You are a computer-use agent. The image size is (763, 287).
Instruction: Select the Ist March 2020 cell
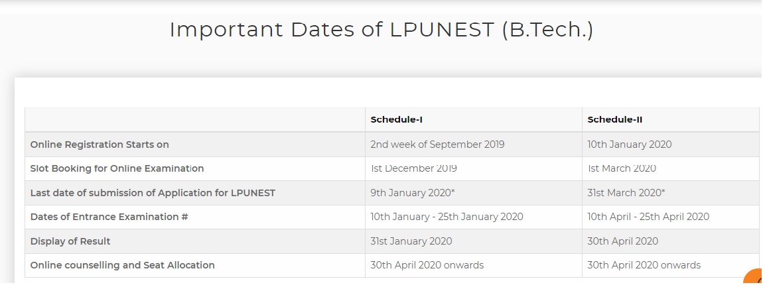622,168
